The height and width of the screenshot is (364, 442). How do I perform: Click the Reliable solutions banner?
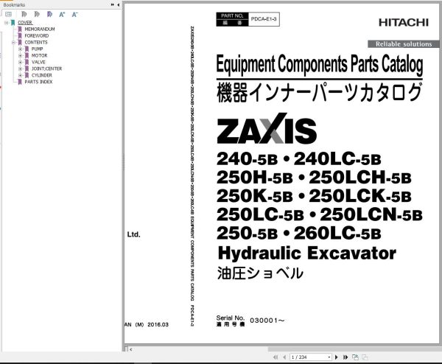(404, 44)
